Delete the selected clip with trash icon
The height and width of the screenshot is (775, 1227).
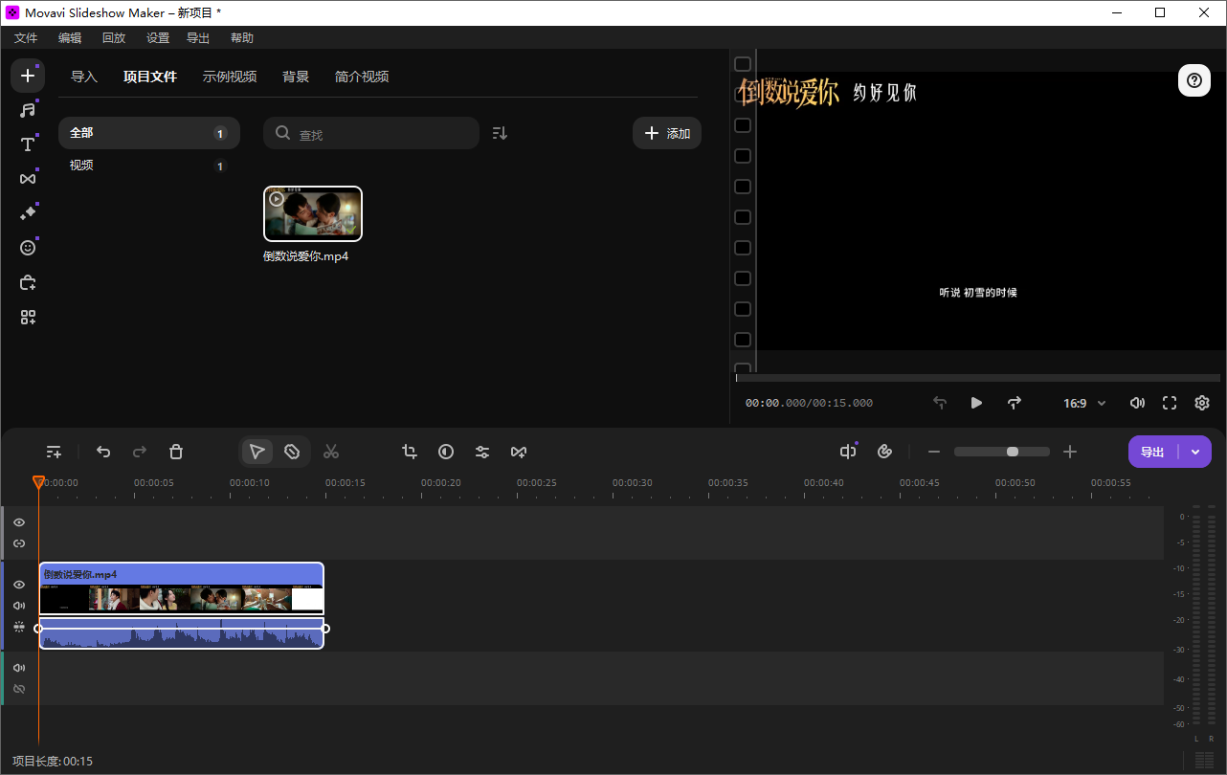(176, 452)
